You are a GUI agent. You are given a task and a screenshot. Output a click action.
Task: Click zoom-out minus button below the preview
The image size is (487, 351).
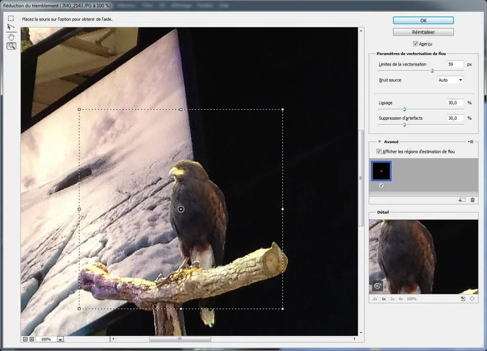[25, 339]
